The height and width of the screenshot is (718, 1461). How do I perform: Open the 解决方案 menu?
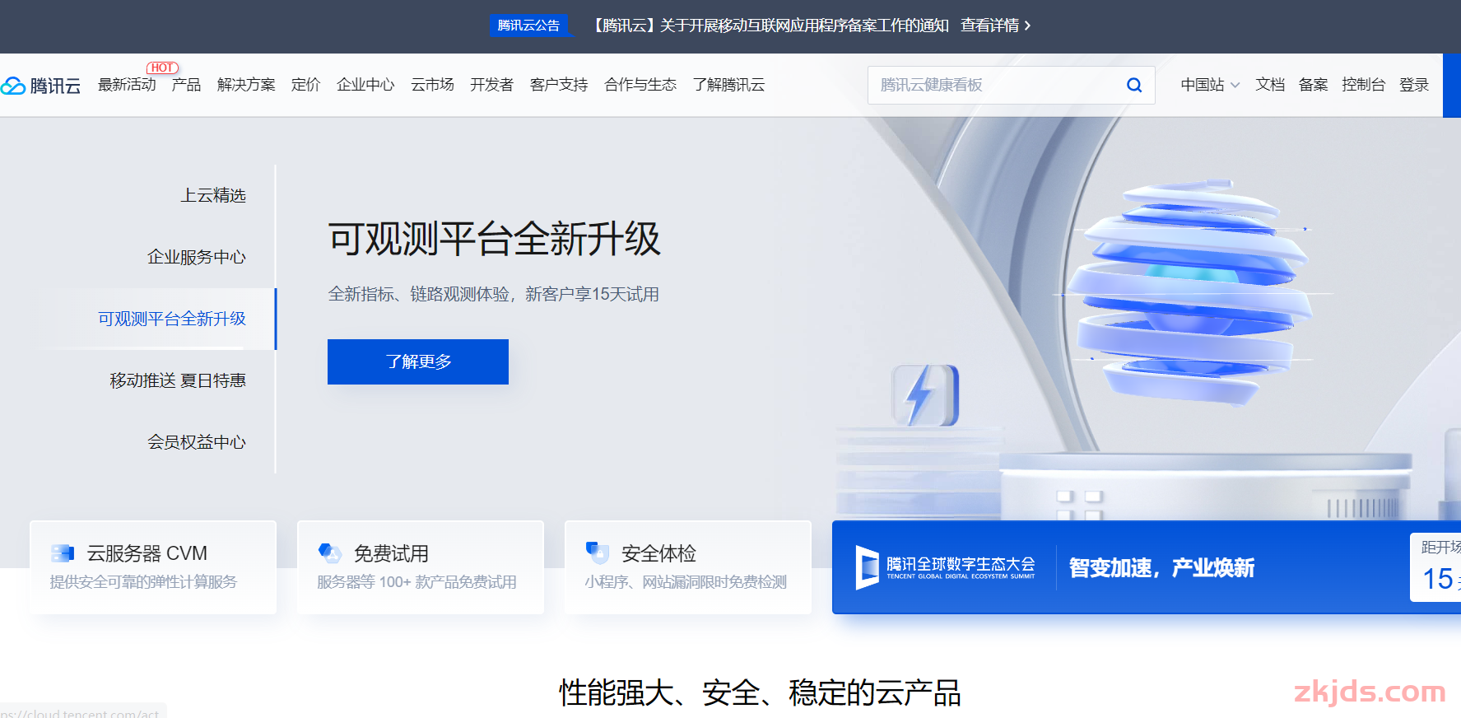tap(246, 85)
